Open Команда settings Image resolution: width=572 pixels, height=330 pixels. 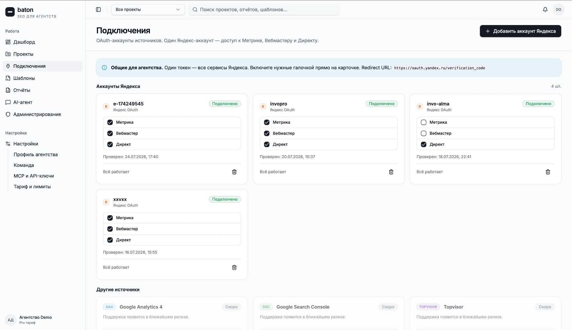[x=24, y=165]
